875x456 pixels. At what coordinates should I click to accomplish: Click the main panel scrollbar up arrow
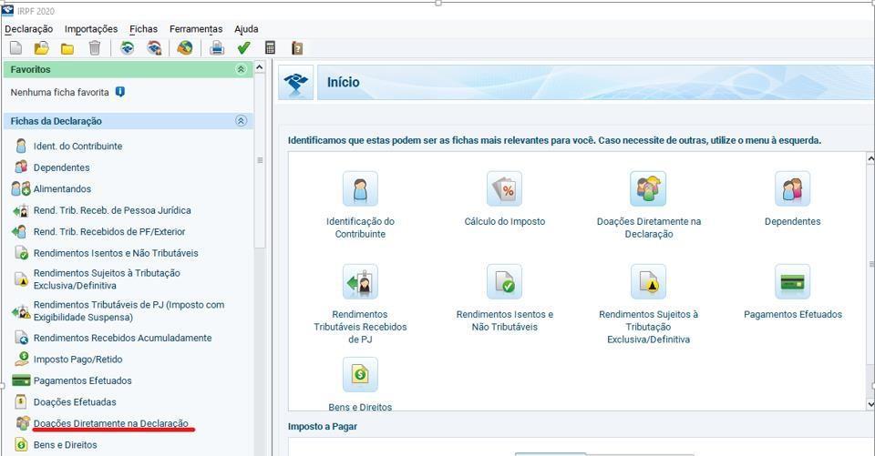pos(870,159)
